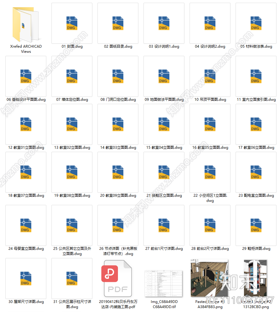This screenshot has height=312, width=278.
Task: Click the file name '29 鞋柜详图.dwg'
Action: point(256,249)
